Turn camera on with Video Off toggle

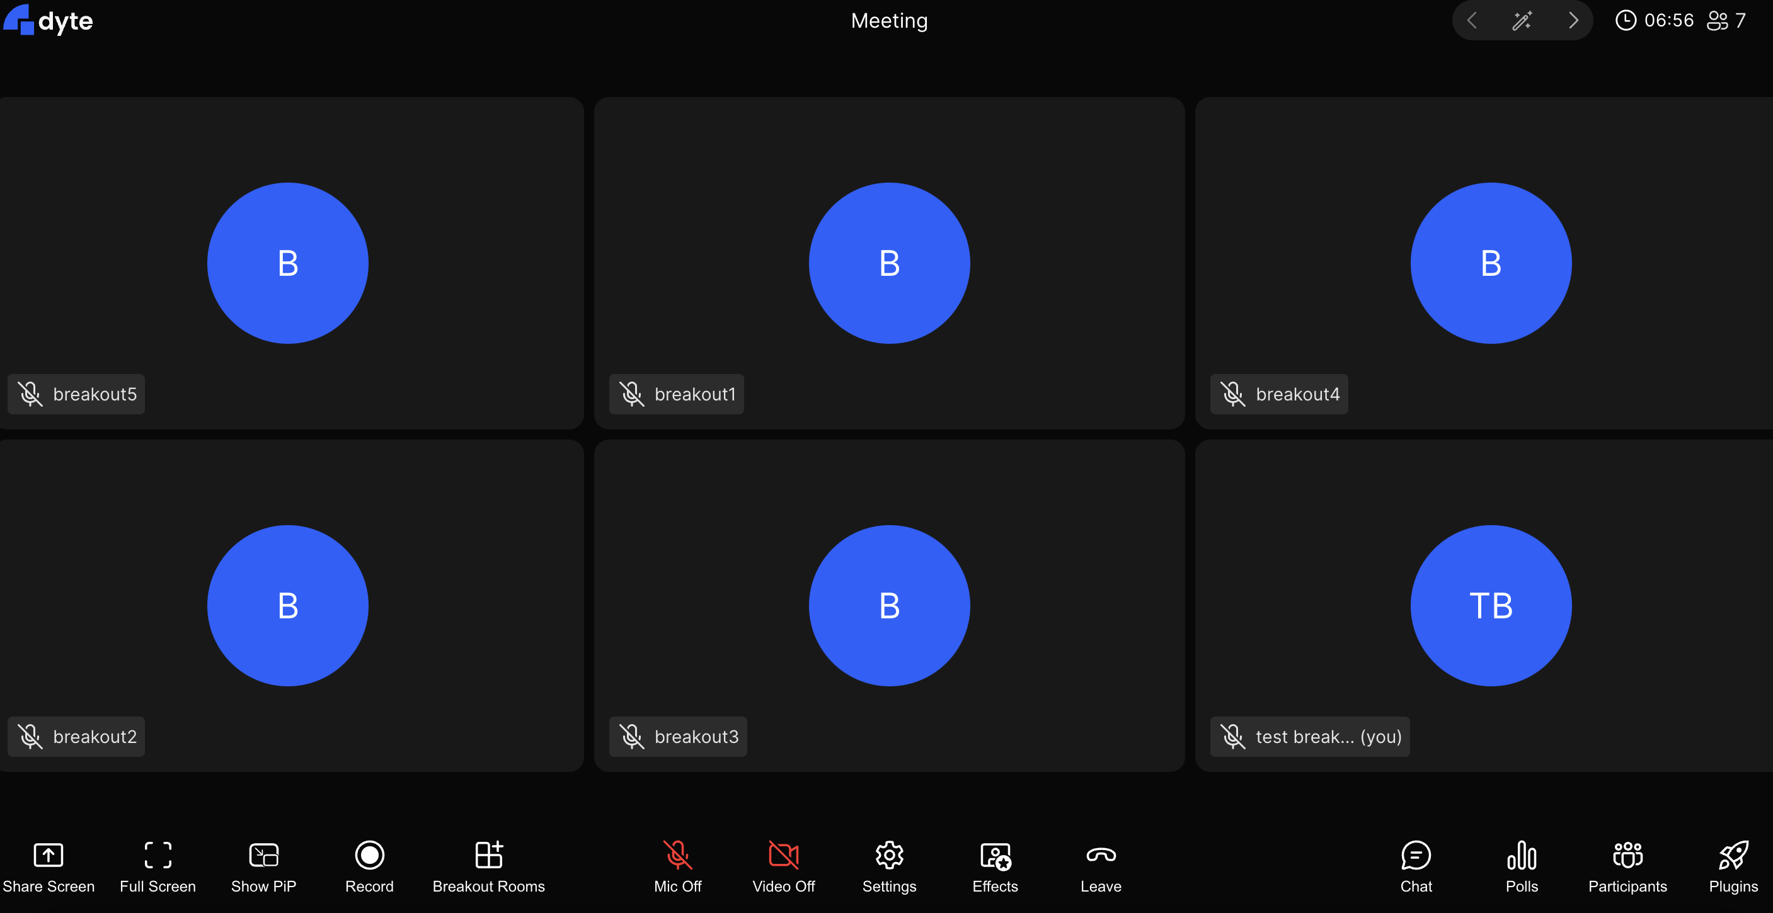coord(783,855)
